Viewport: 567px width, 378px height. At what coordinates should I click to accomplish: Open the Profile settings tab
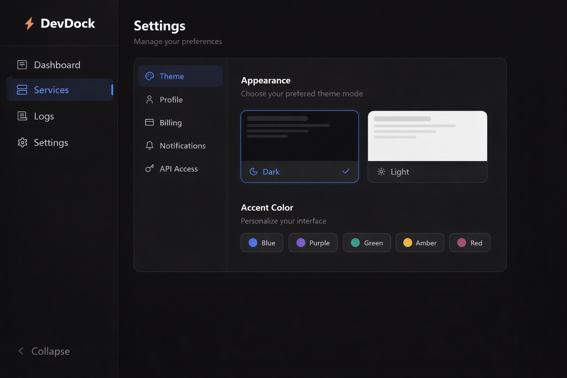[171, 100]
